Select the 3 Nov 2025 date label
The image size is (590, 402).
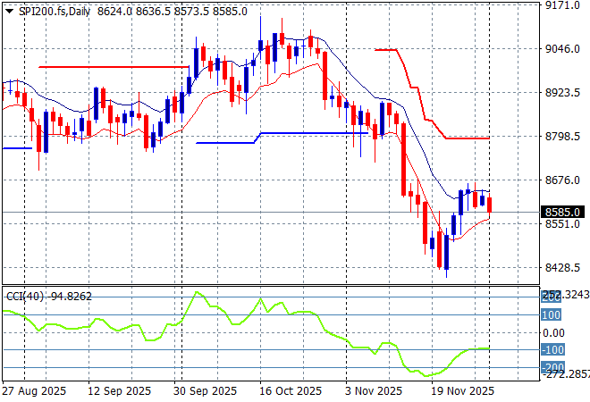pos(374,391)
